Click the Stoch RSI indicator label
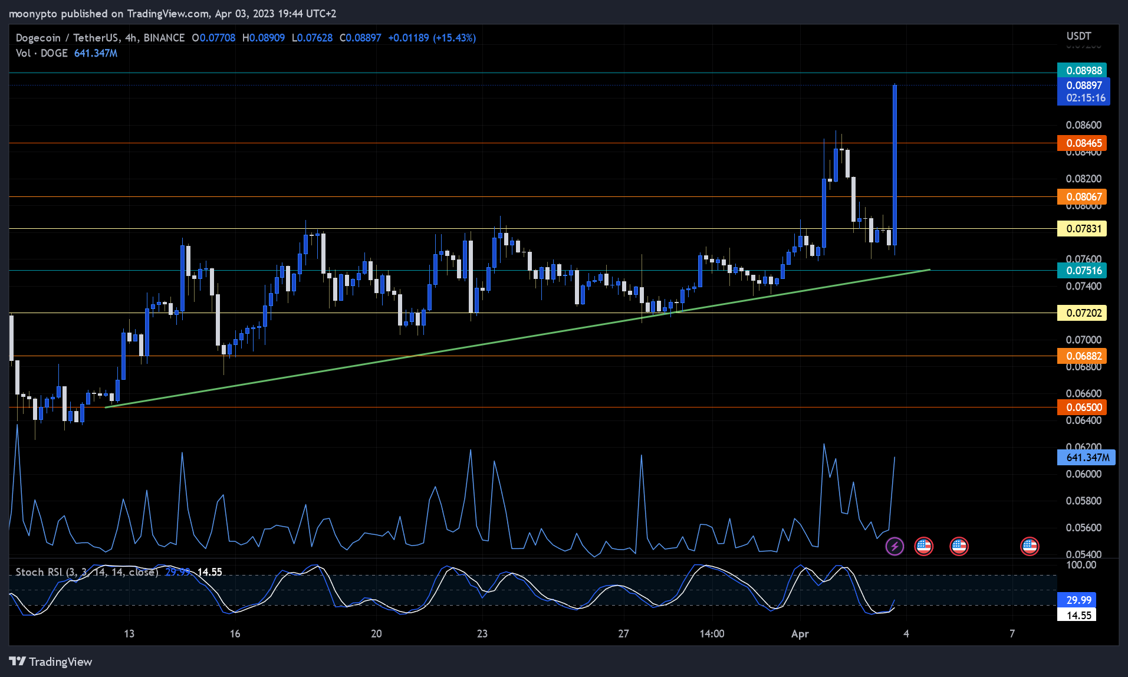1128x677 pixels. coord(87,572)
